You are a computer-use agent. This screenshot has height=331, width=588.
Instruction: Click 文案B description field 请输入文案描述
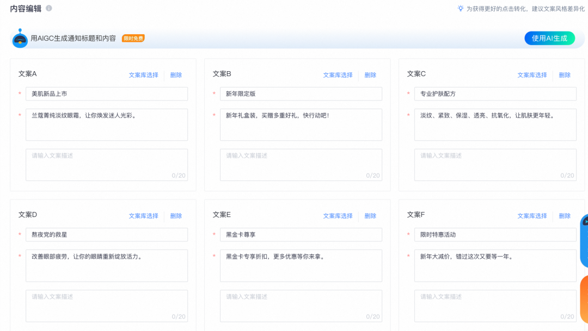click(301, 165)
